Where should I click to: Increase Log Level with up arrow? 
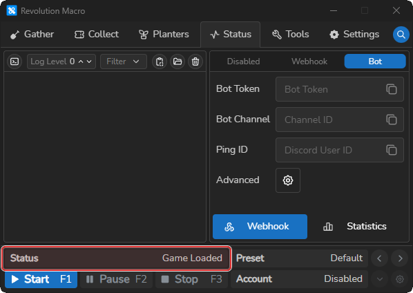[81, 62]
